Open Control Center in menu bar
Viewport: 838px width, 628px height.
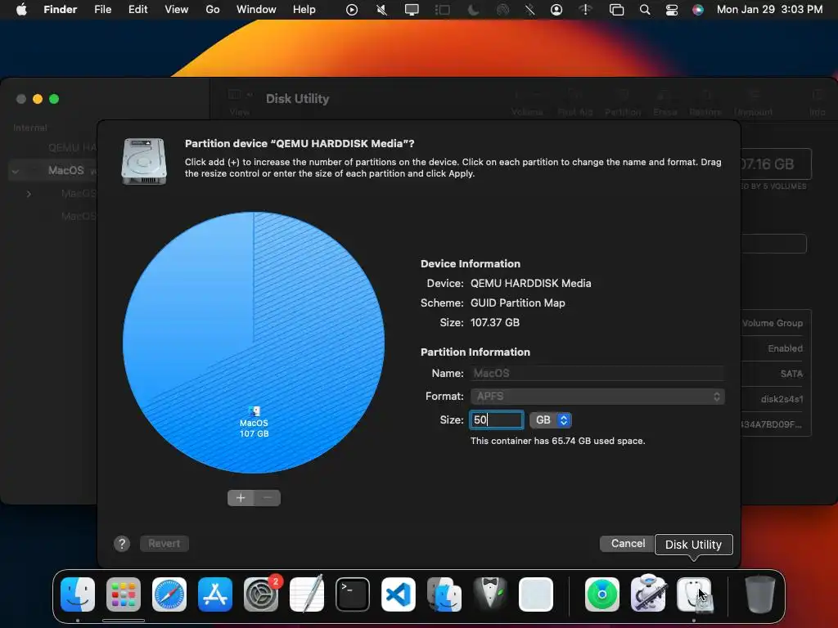click(x=672, y=10)
